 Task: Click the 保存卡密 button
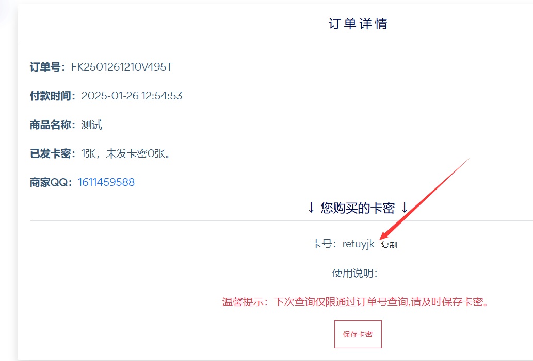(358, 334)
